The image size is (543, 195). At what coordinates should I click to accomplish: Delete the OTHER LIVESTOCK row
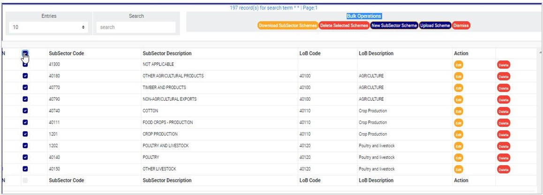503,169
